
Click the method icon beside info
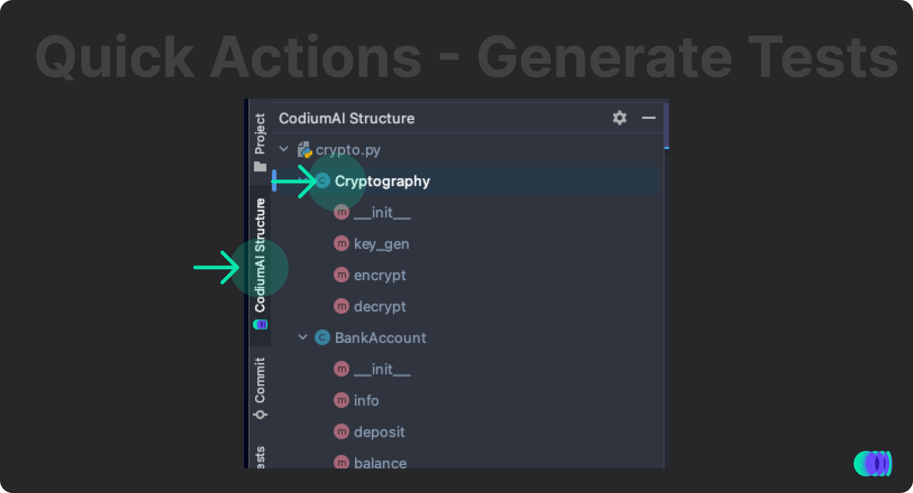[341, 400]
